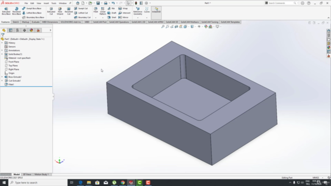Select the Intersect tool
The image size is (331, 186).
[124, 13]
